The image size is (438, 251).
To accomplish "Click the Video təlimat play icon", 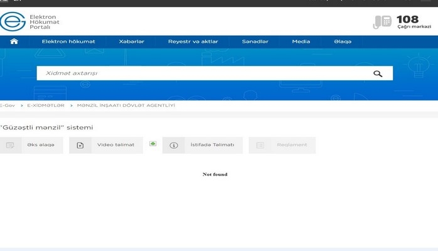I will coord(80,145).
